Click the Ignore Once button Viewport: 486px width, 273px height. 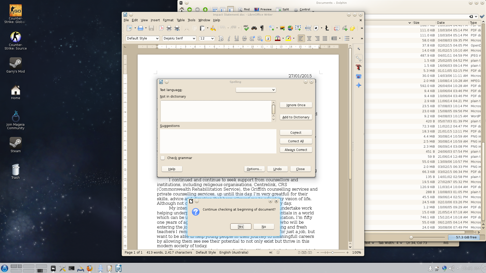click(x=296, y=105)
